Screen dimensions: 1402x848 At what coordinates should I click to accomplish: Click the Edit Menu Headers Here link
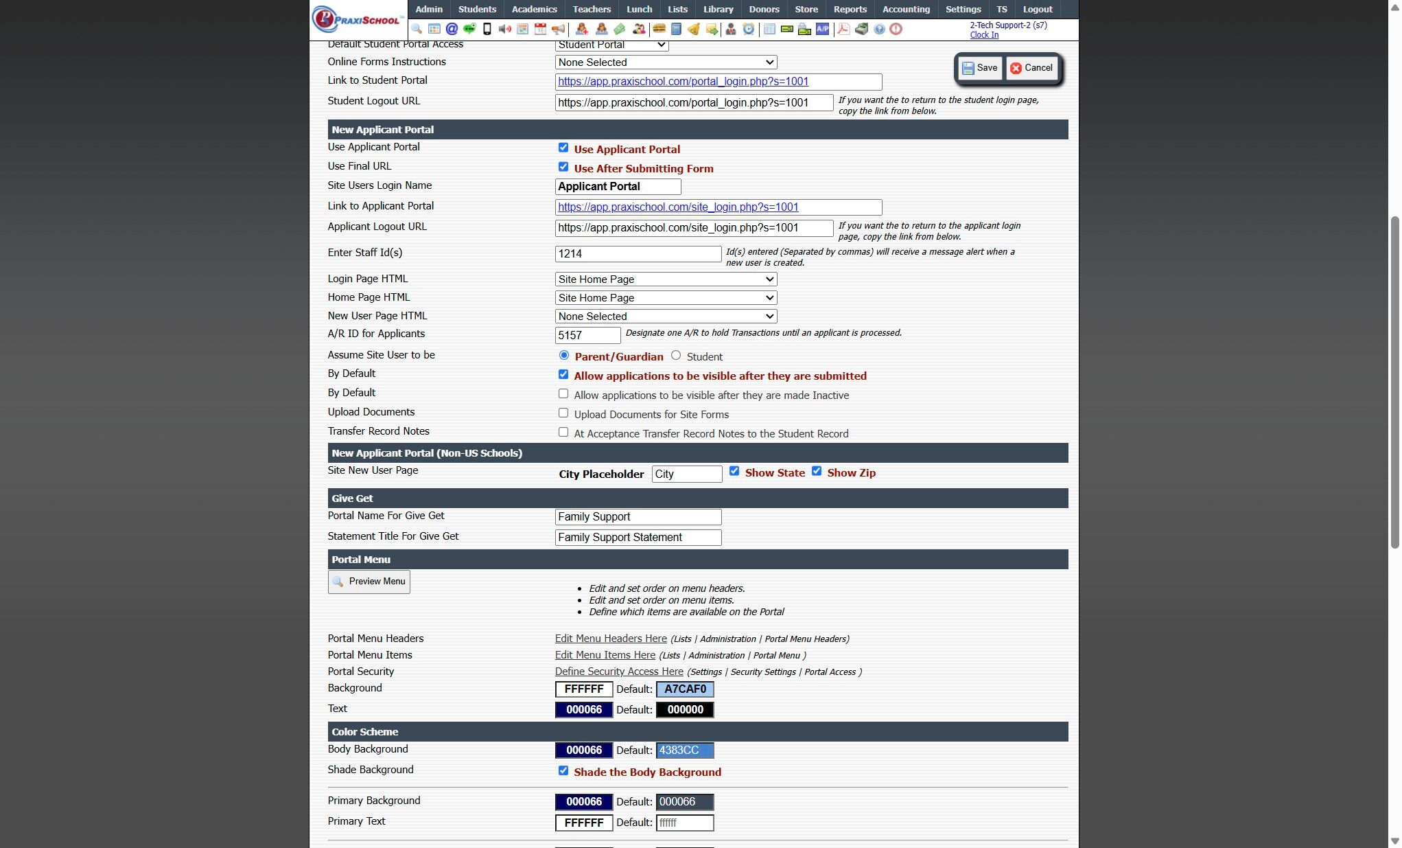[x=611, y=639]
